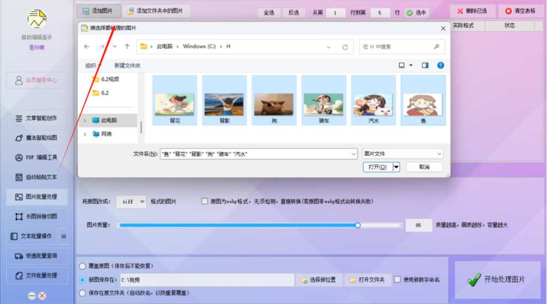This screenshot has width=547, height=304.
Task: Choose the 保存在原文件夹 radio option
Action: 82,293
